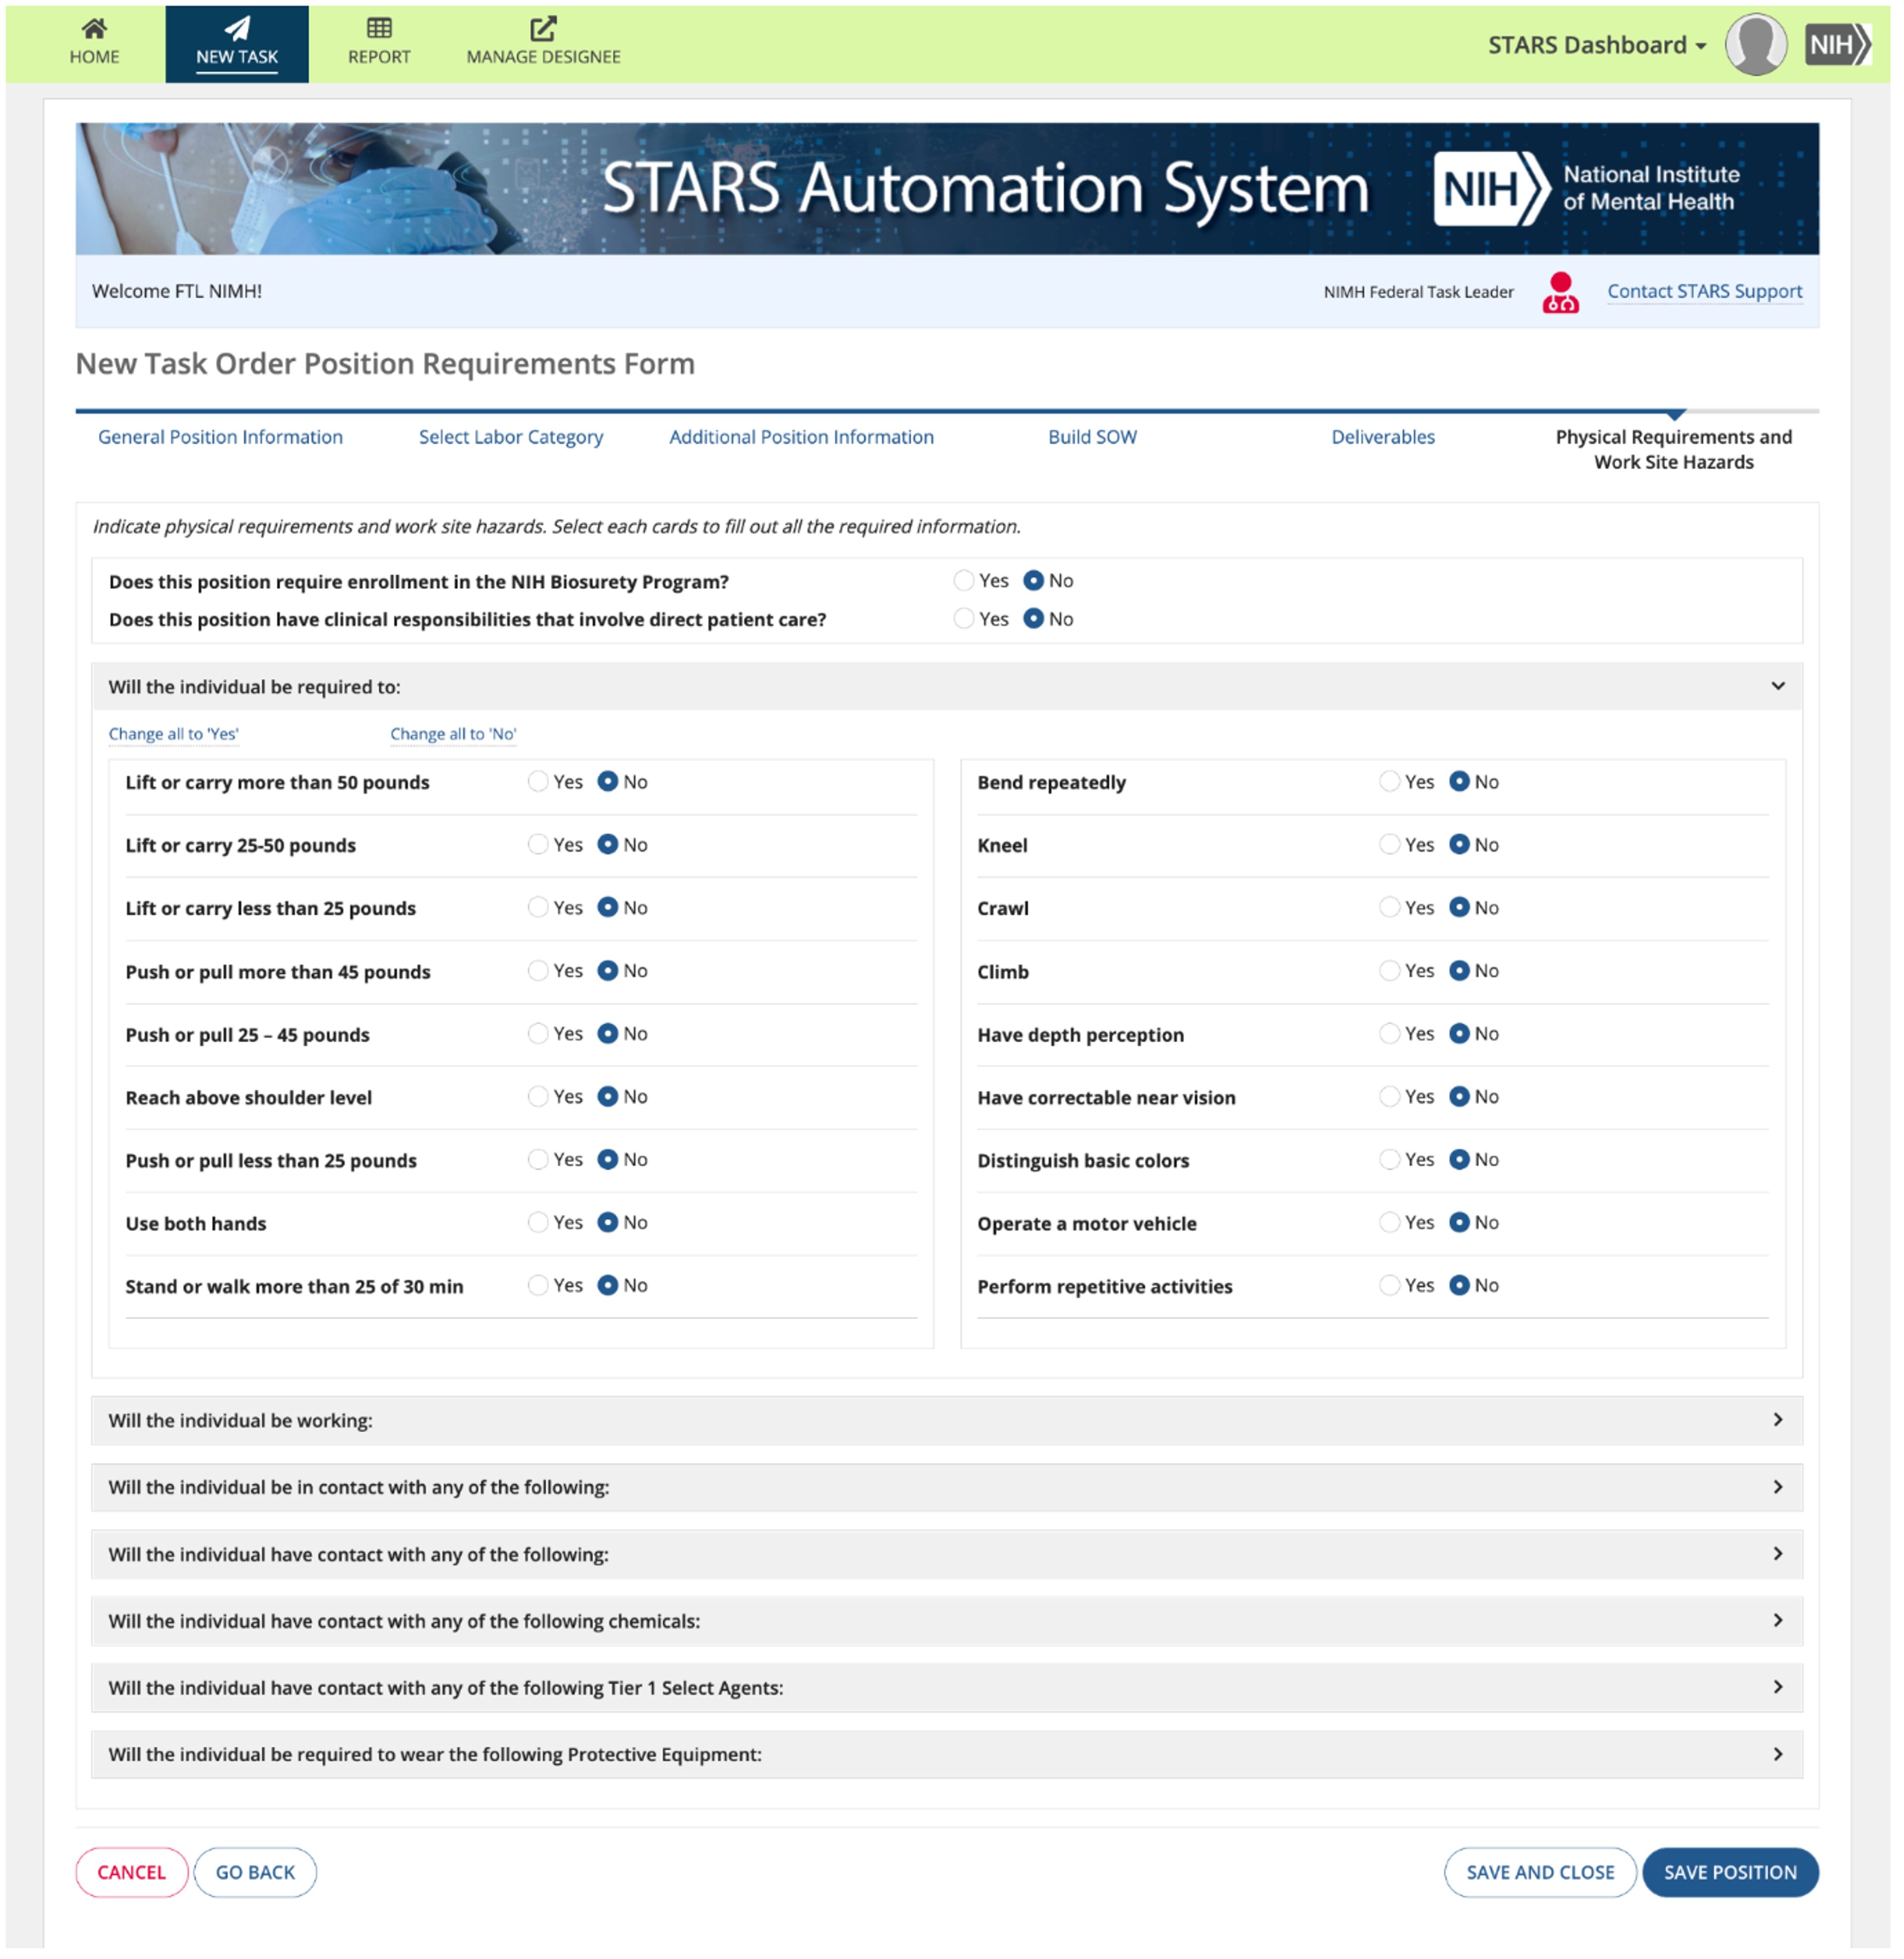Select Yes for Kneel
Image resolution: width=1904 pixels, height=1959 pixels.
tap(1390, 845)
